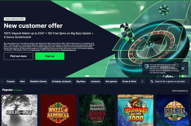
Task: Select the first carousel slide indicator
Action: point(87,76)
